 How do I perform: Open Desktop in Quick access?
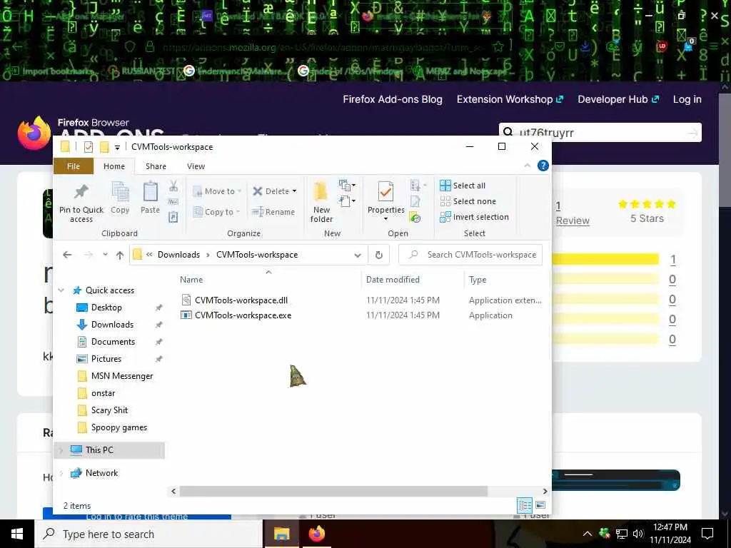[x=106, y=308]
